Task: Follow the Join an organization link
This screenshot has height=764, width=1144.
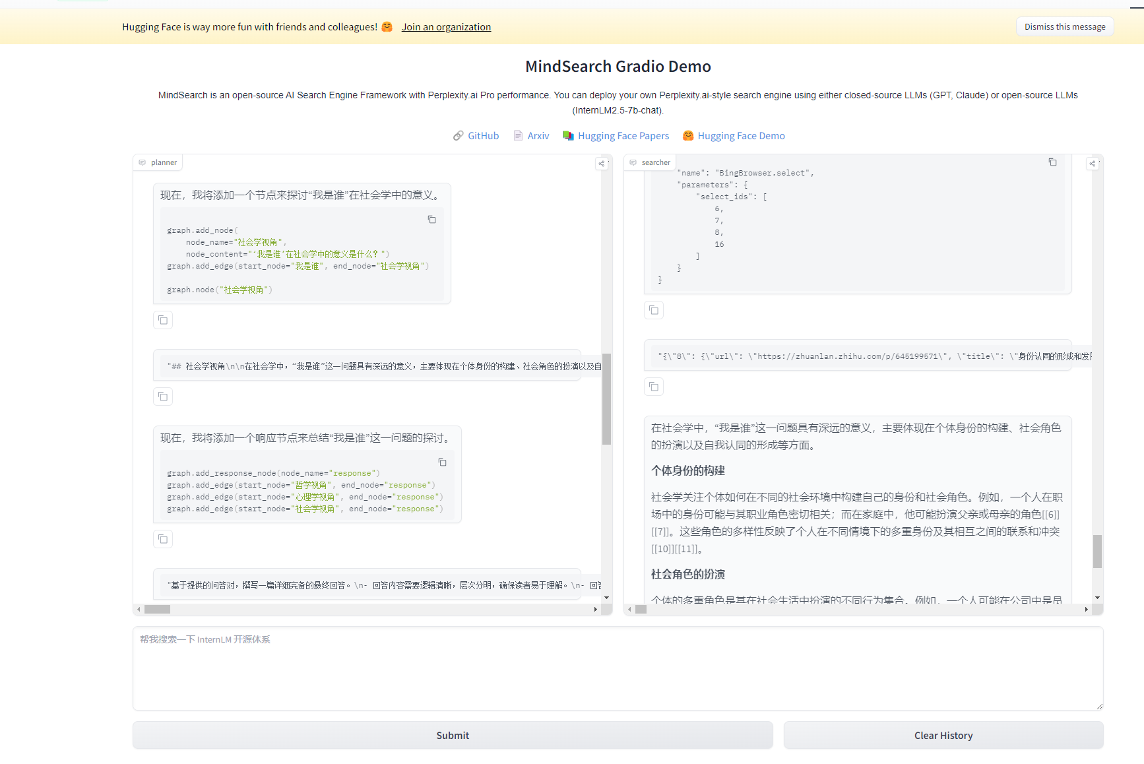Action: click(x=446, y=27)
